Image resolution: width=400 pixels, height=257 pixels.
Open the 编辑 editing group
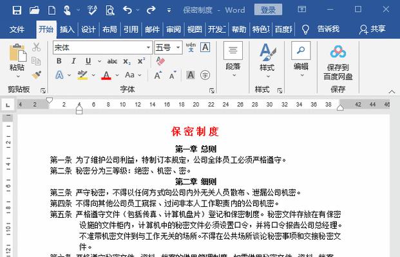coord(301,59)
